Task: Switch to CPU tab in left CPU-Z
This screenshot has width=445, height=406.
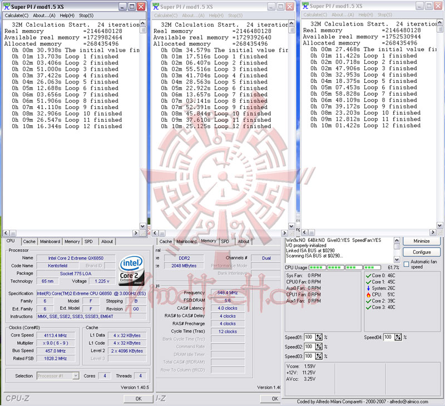Action: [11, 241]
